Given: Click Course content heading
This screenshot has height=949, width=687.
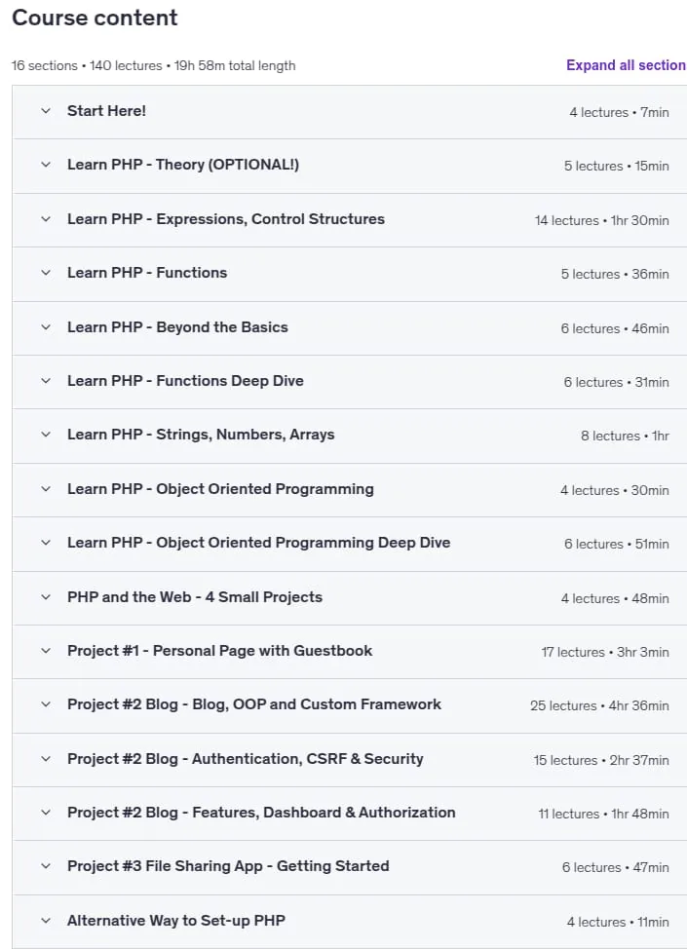Looking at the screenshot, I should pos(95,18).
